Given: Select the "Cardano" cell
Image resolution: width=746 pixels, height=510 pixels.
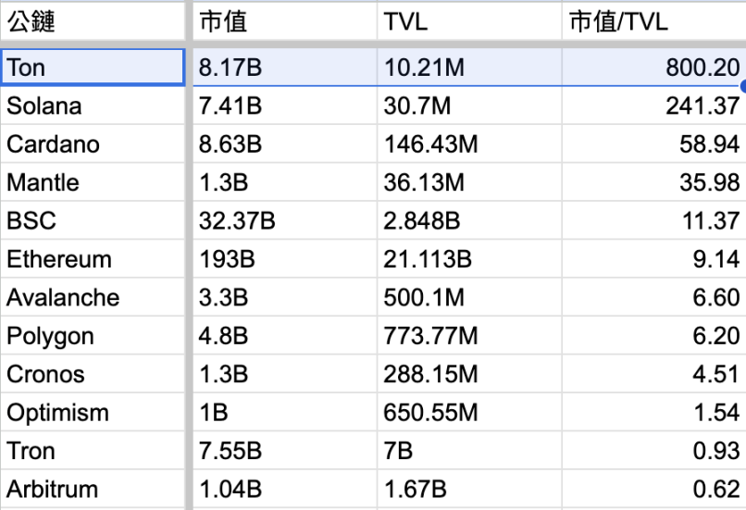Looking at the screenshot, I should click(93, 144).
